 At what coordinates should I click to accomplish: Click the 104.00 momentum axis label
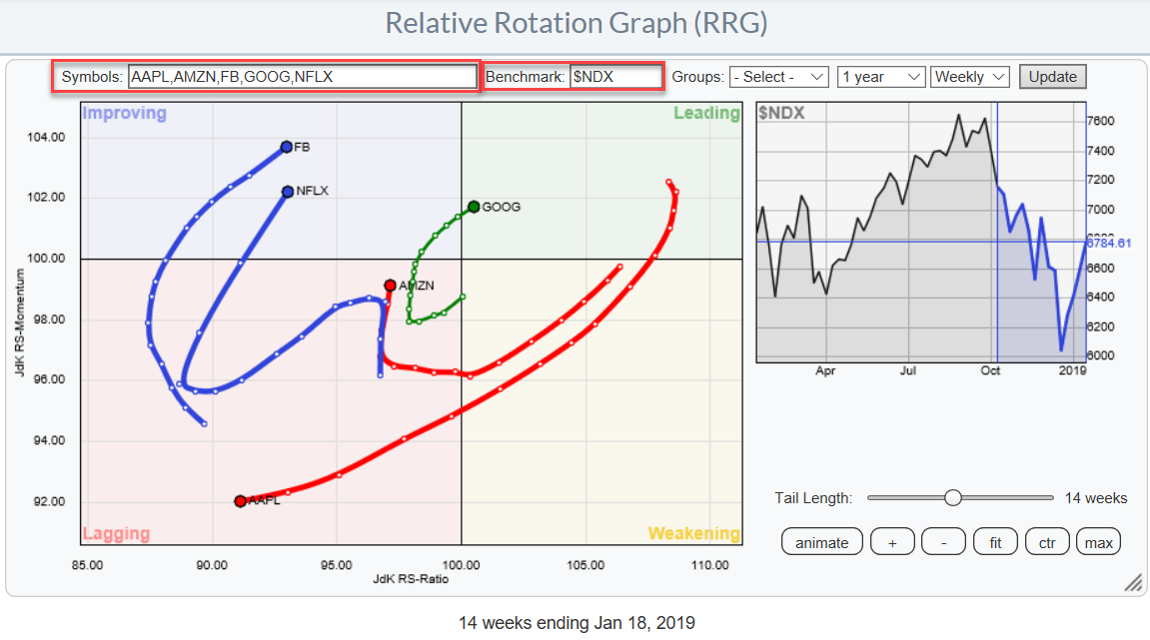(46, 137)
